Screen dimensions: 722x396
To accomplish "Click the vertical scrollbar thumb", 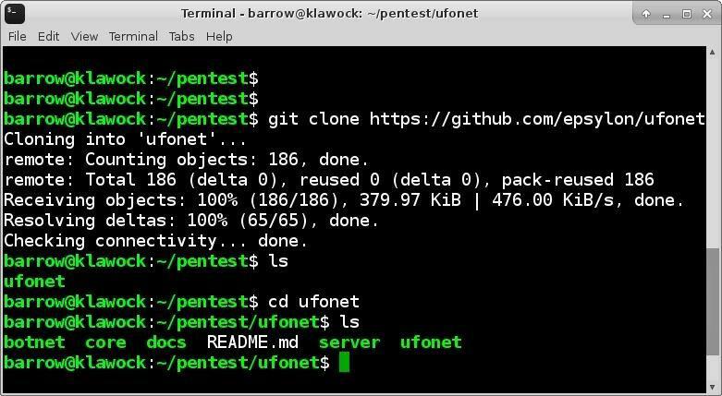I will tap(712, 302).
